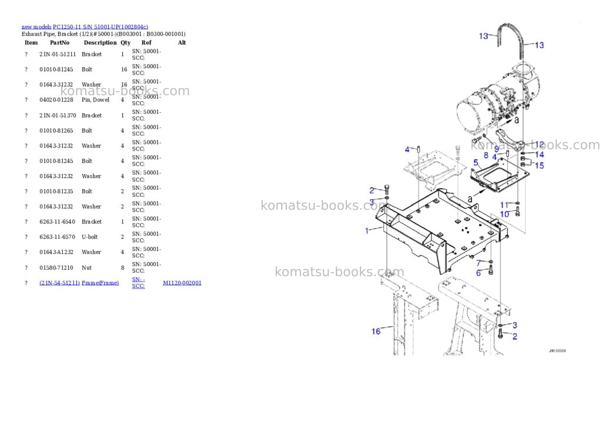Click callout number 10 on the diagram
This screenshot has height=426, width=602.
pyautogui.click(x=504, y=214)
